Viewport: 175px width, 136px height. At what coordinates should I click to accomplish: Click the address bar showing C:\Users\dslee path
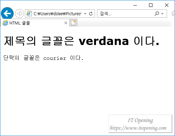[x=57, y=14]
